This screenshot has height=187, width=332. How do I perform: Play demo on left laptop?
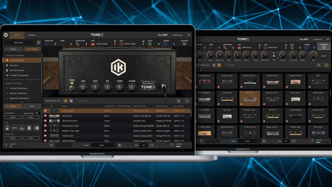click(120, 145)
